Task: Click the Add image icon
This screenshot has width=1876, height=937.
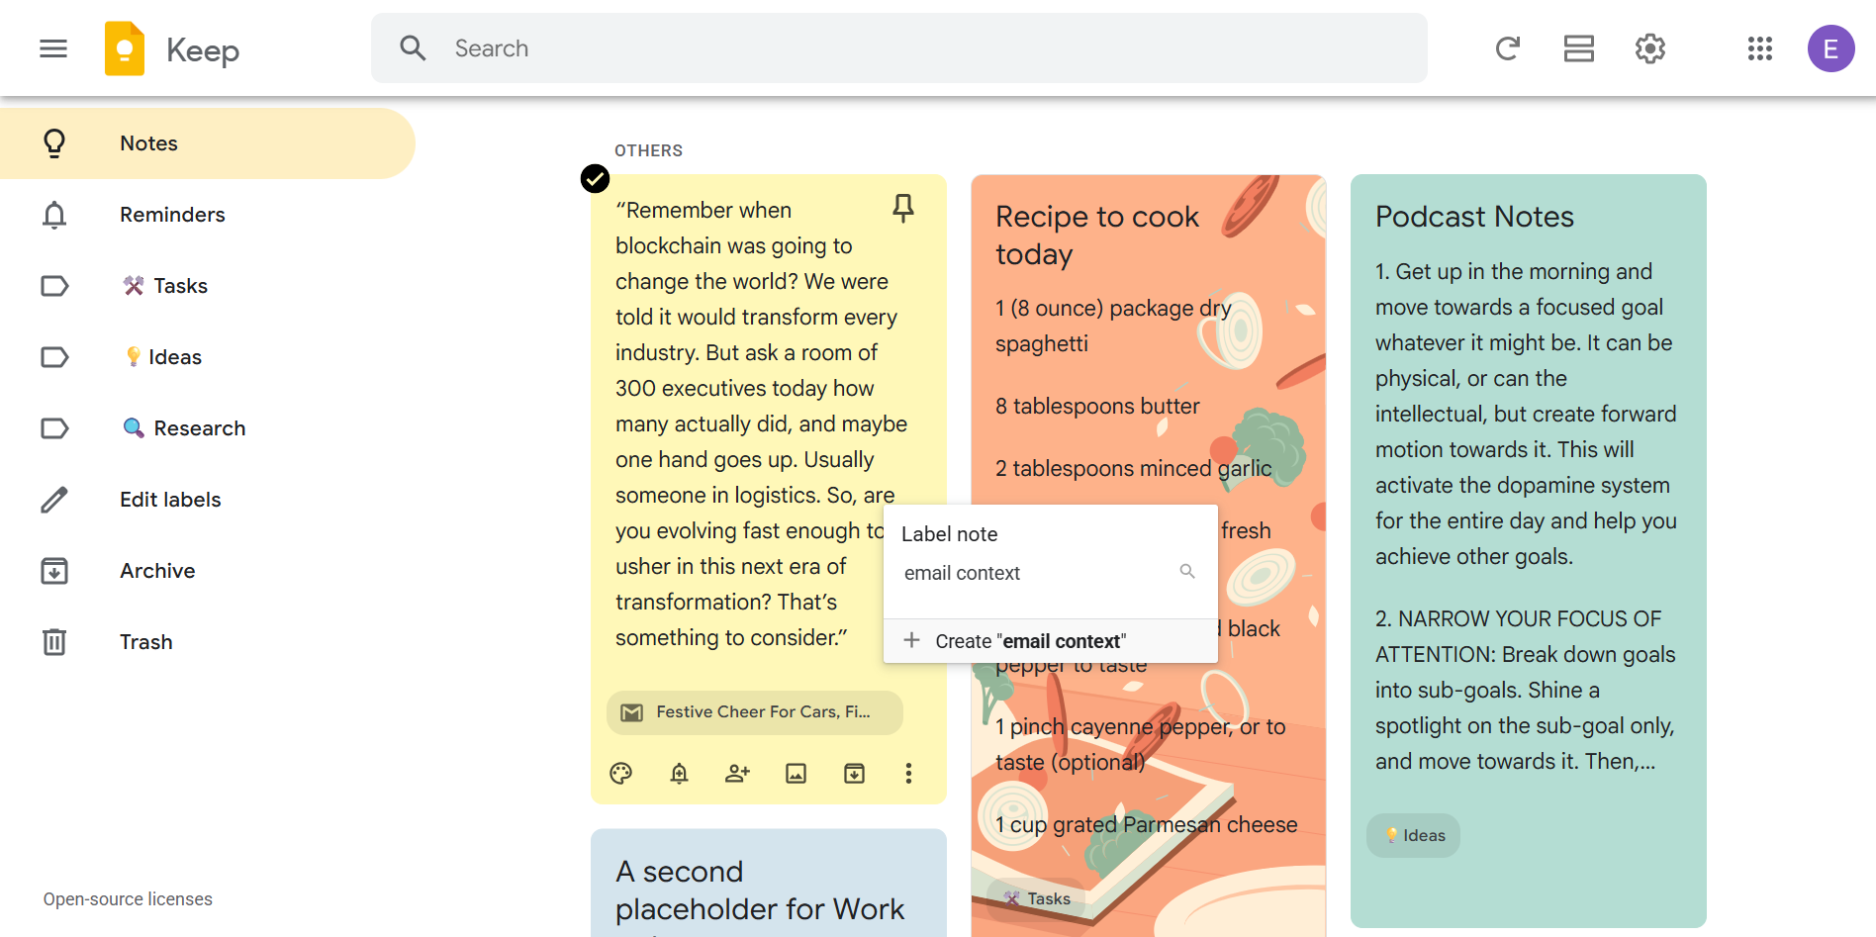Action: (796, 774)
